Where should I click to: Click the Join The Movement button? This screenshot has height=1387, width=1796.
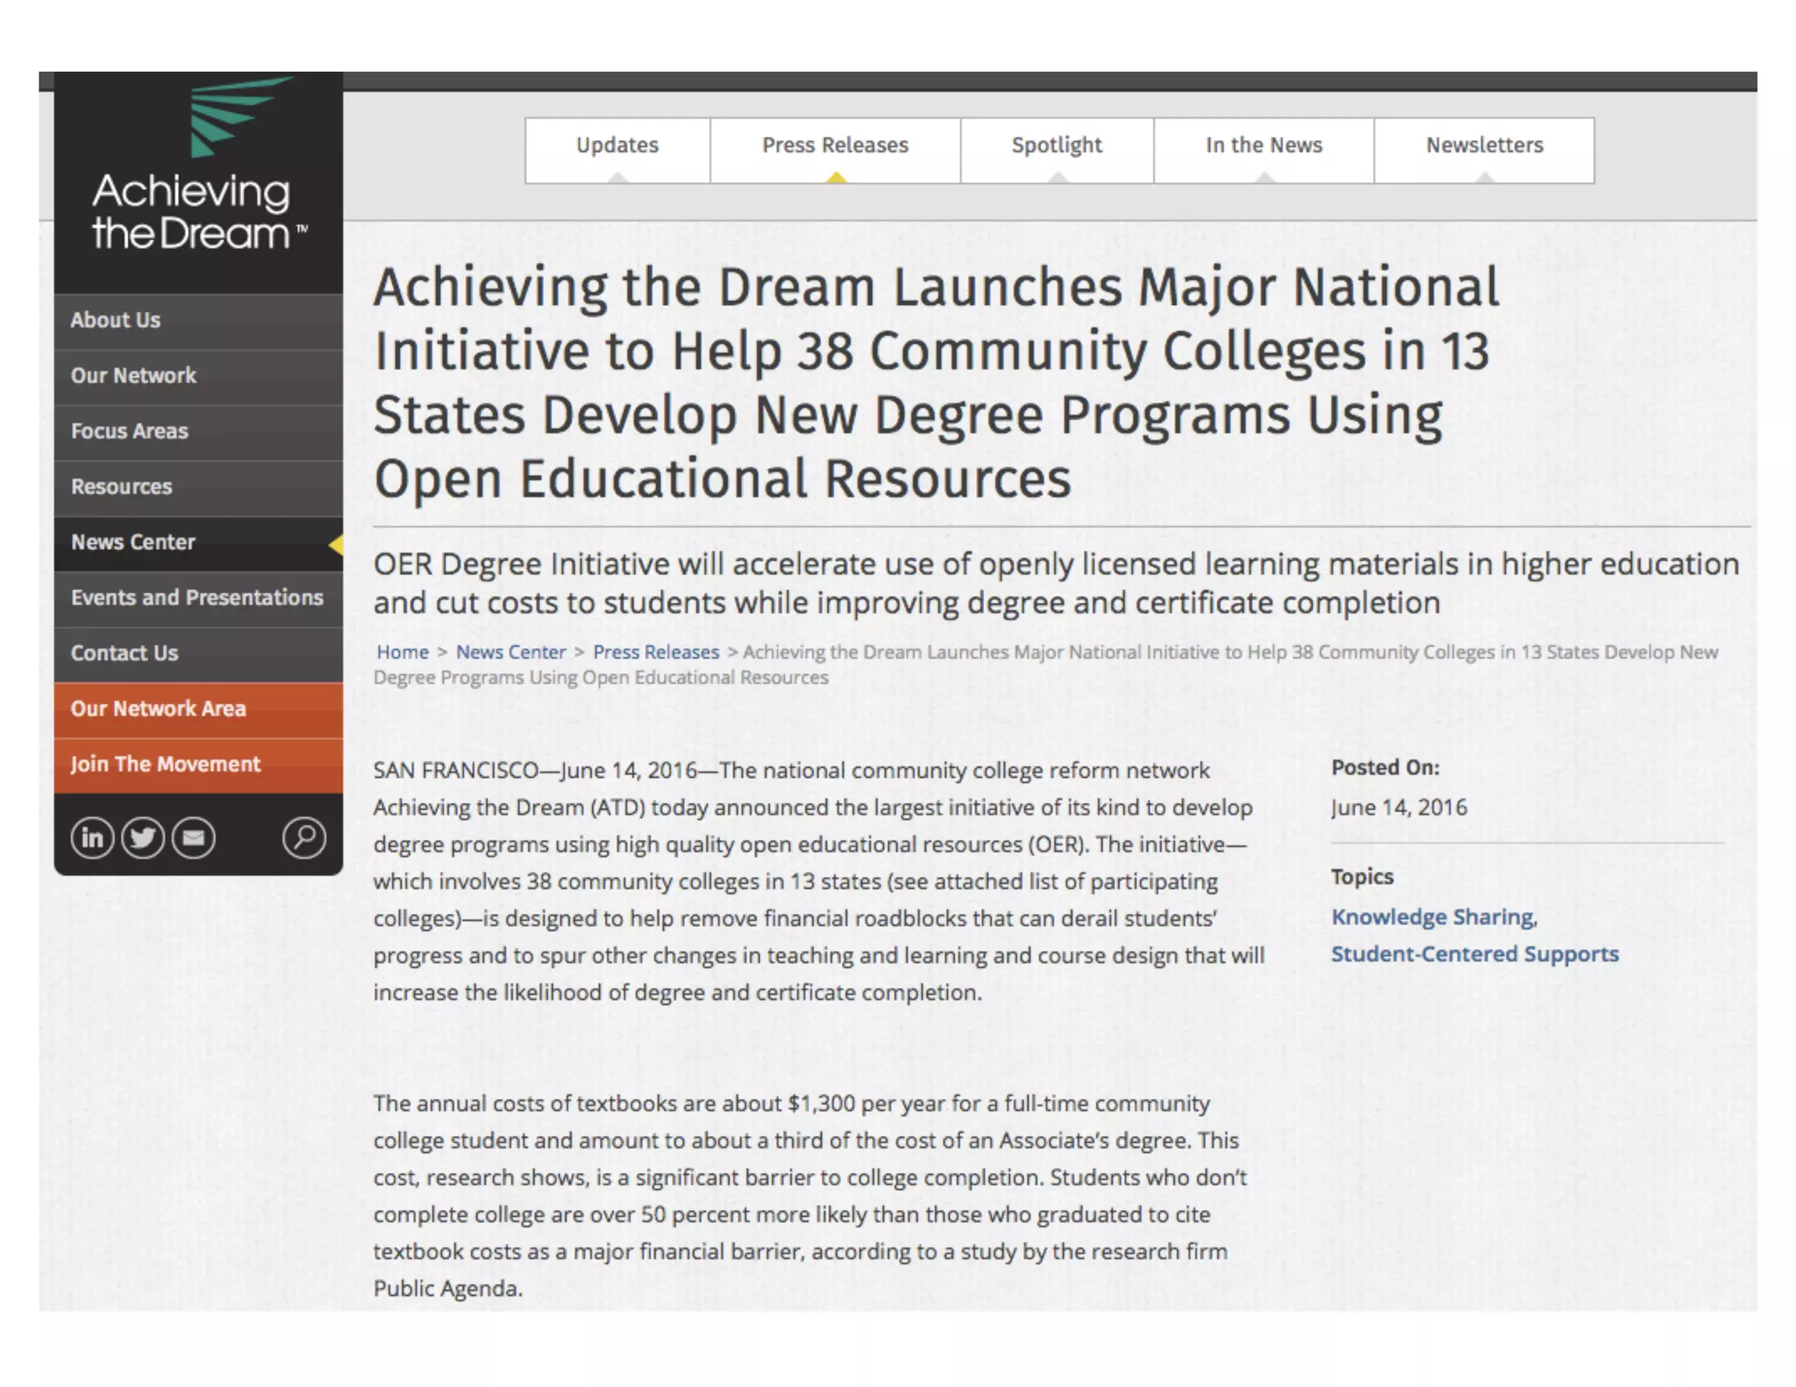pyautogui.click(x=166, y=765)
